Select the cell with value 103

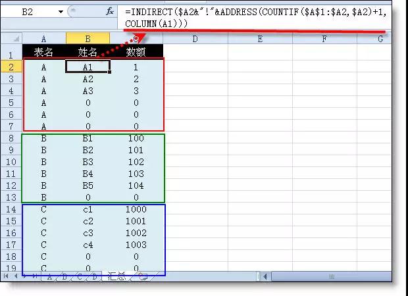[x=136, y=174]
